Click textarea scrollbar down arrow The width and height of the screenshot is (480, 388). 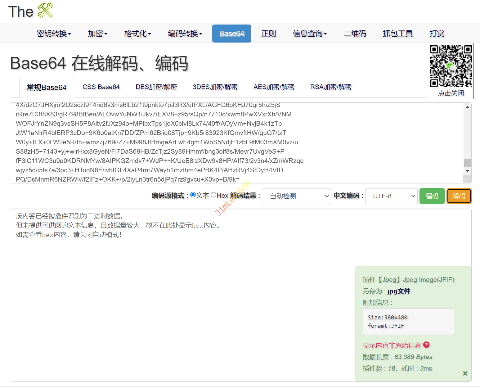point(467,171)
